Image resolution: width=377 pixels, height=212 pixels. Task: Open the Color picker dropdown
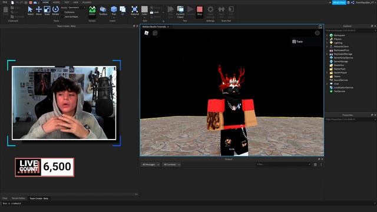[x=144, y=11]
